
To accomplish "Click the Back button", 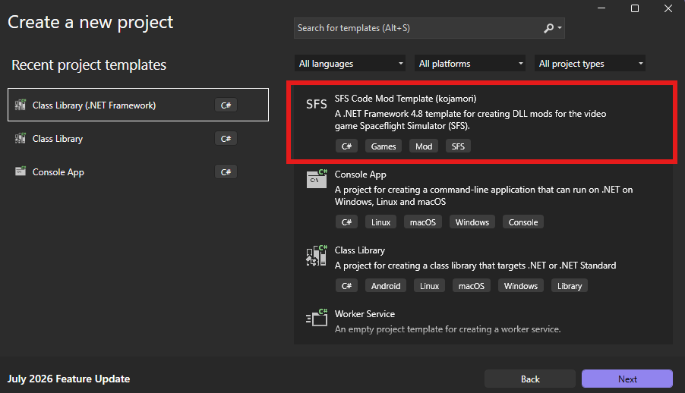I will (530, 379).
